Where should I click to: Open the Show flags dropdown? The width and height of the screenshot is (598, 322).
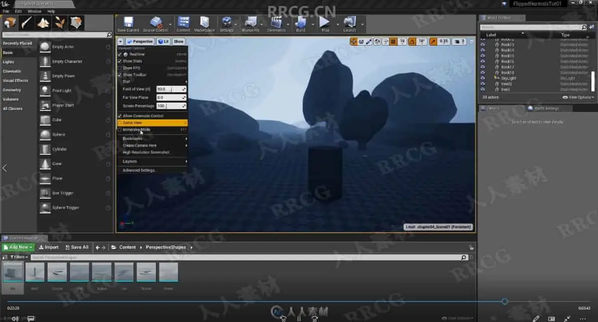178,42
